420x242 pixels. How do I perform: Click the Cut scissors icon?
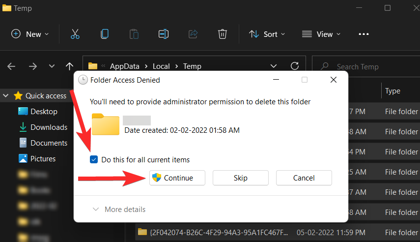75,34
